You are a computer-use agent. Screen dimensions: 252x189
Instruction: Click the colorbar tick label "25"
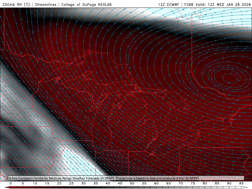[x=72, y=183]
